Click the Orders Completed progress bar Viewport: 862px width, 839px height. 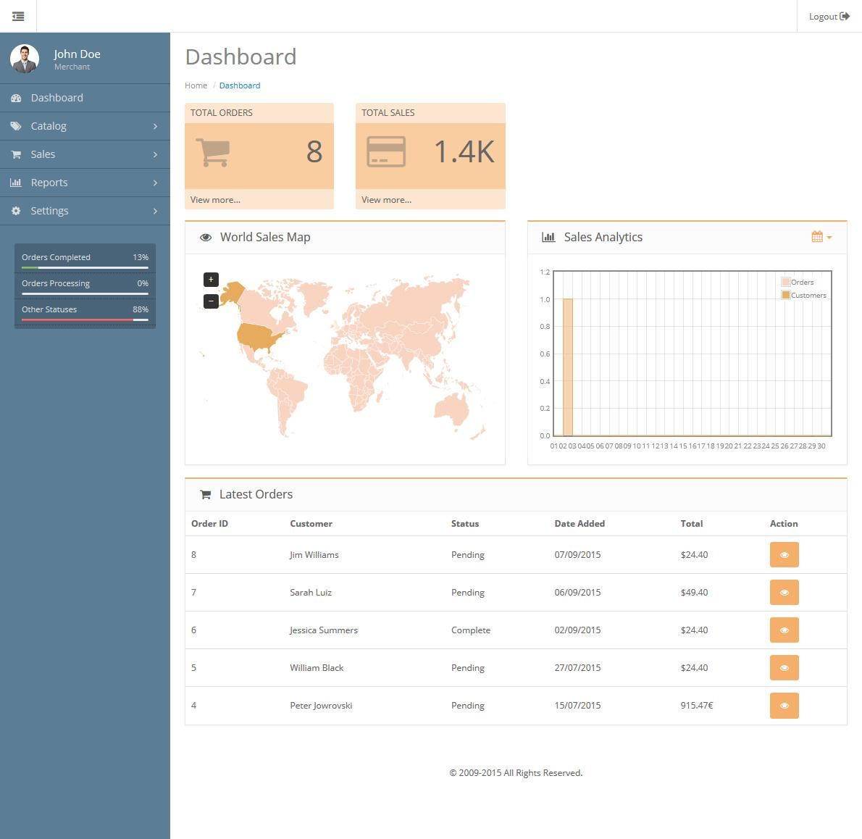pos(85,267)
